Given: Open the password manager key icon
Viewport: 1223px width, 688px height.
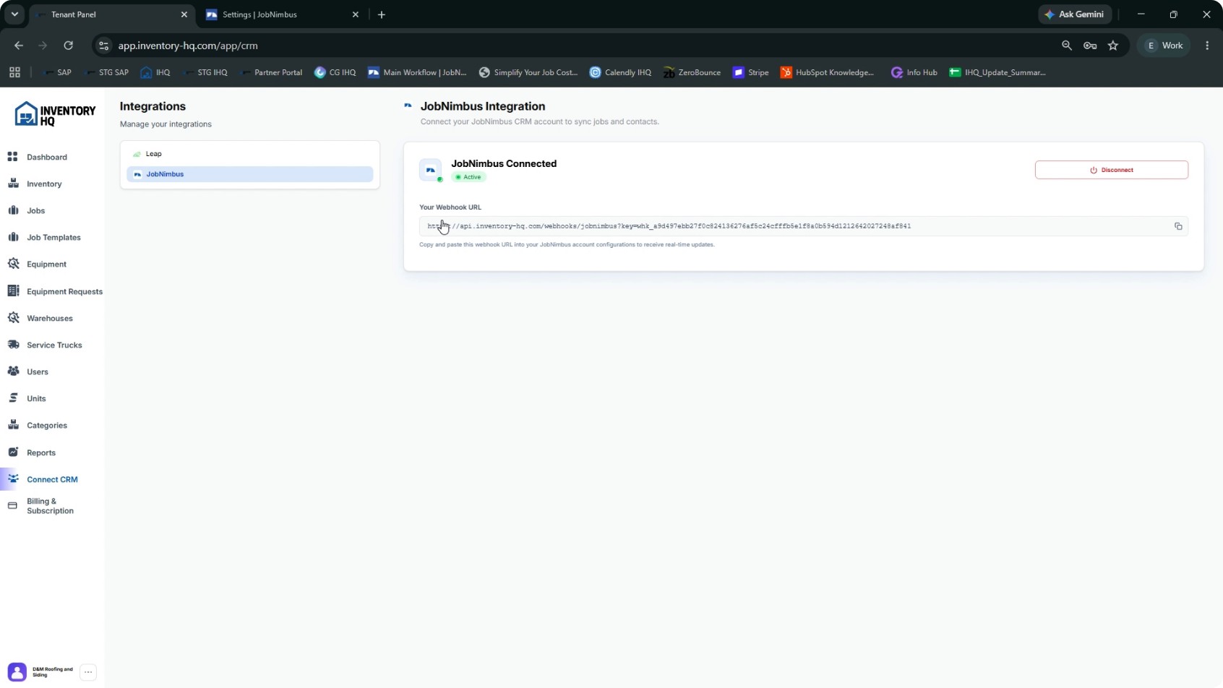Looking at the screenshot, I should click(x=1090, y=46).
